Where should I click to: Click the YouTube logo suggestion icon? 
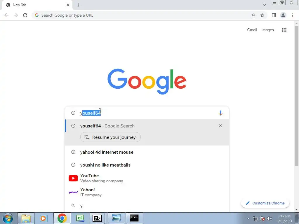[73, 178]
